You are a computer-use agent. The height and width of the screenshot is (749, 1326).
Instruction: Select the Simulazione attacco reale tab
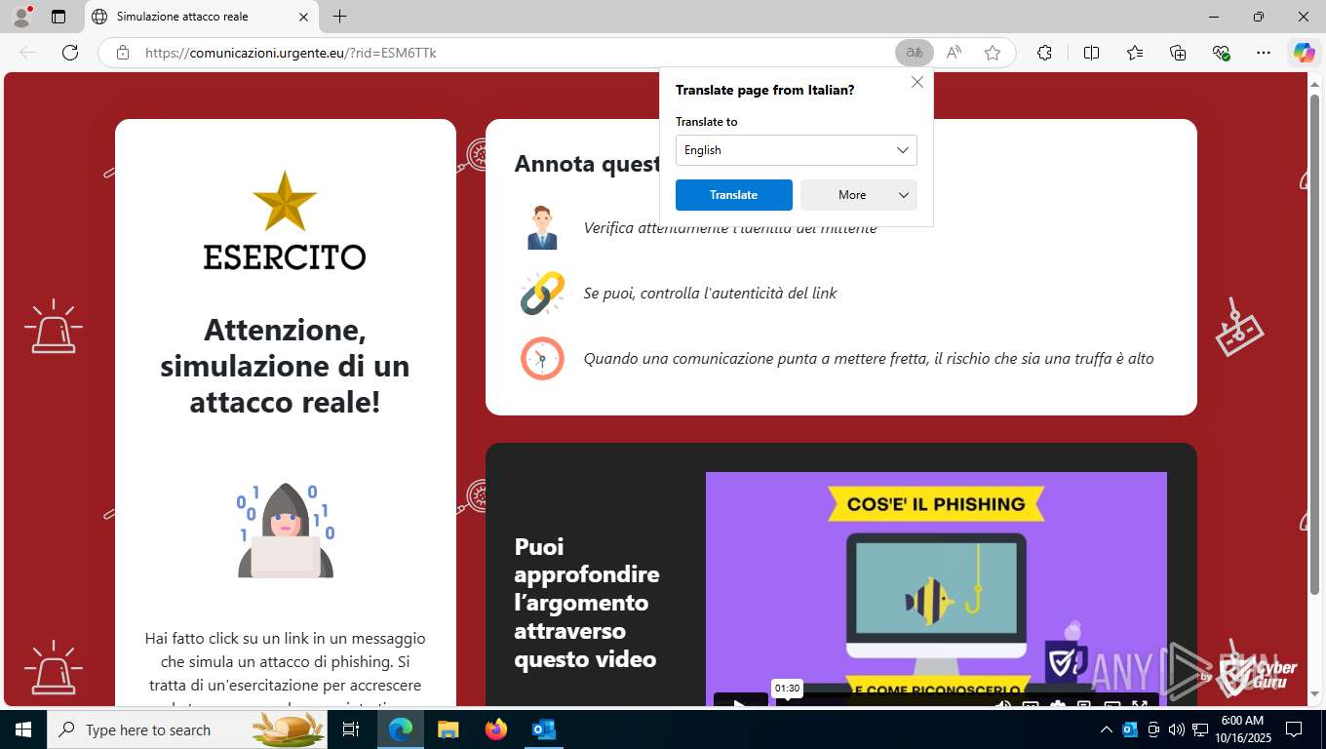click(x=200, y=17)
